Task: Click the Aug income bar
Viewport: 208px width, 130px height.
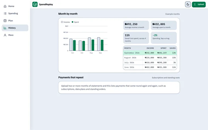Action: [89, 44]
